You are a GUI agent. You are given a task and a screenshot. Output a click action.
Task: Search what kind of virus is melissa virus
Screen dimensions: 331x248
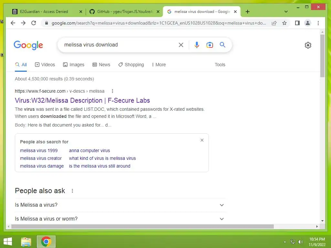pos(102,158)
